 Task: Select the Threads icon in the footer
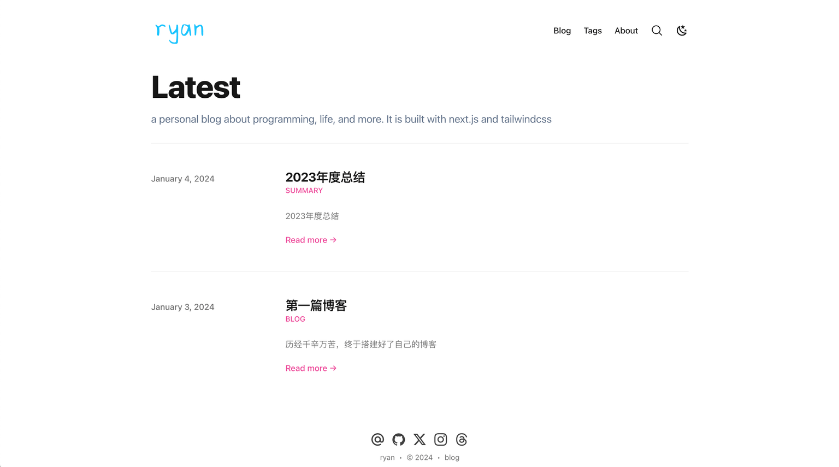point(462,439)
